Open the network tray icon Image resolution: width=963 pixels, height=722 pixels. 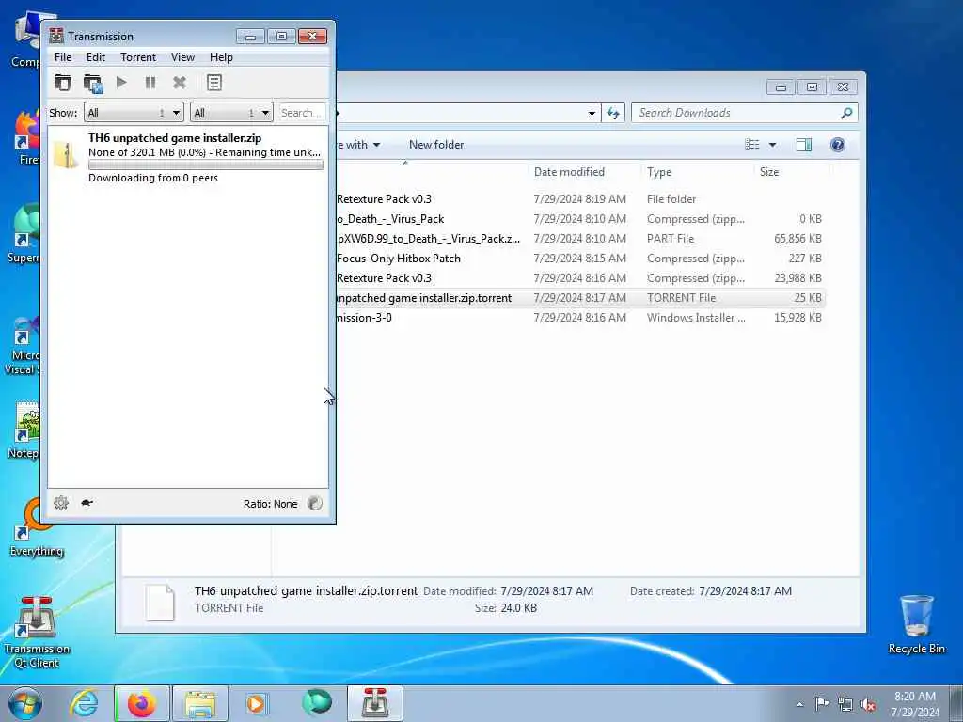(x=845, y=704)
